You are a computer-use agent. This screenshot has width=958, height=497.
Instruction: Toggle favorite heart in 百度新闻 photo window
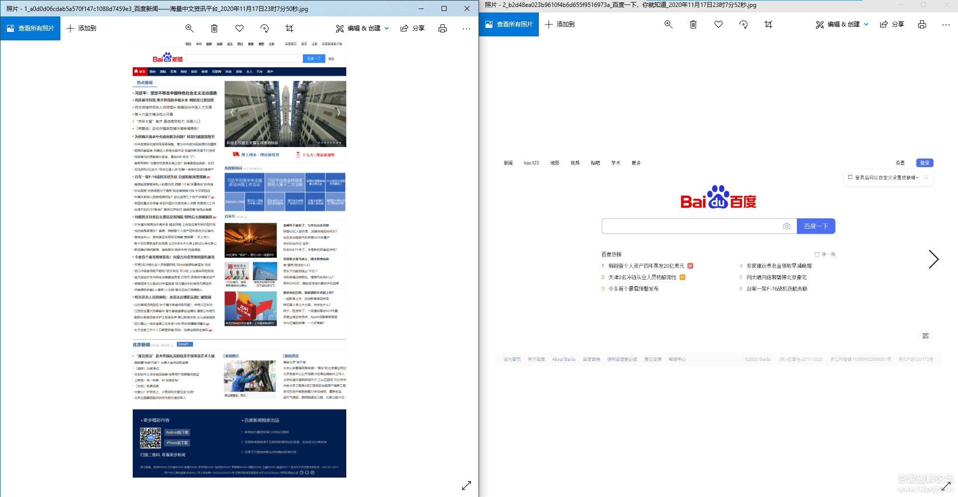coord(239,28)
